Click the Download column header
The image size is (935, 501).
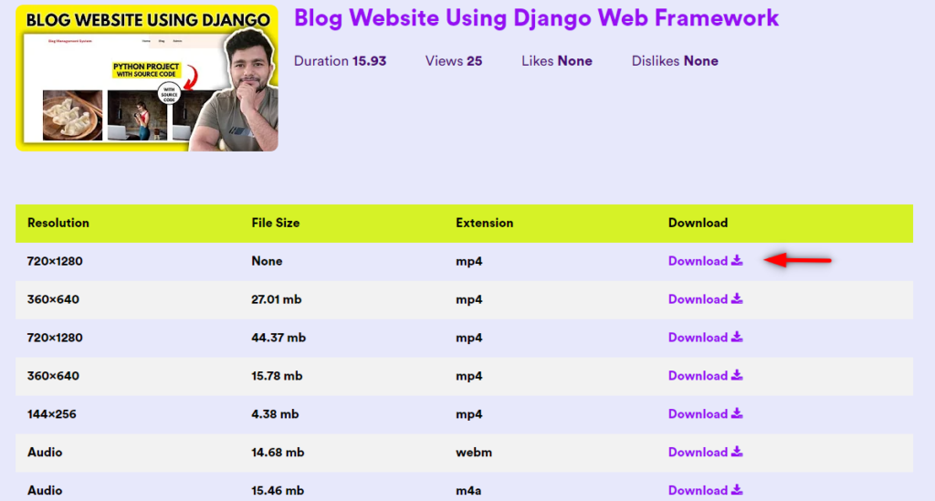698,223
